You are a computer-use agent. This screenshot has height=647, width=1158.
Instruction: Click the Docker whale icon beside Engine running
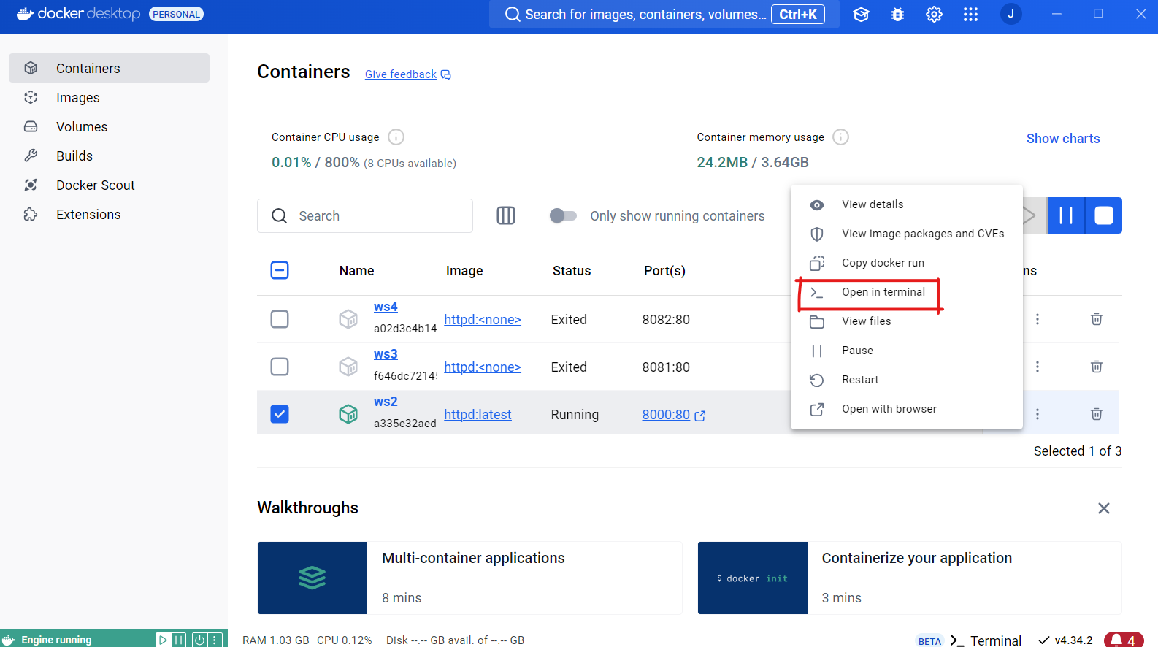point(9,640)
